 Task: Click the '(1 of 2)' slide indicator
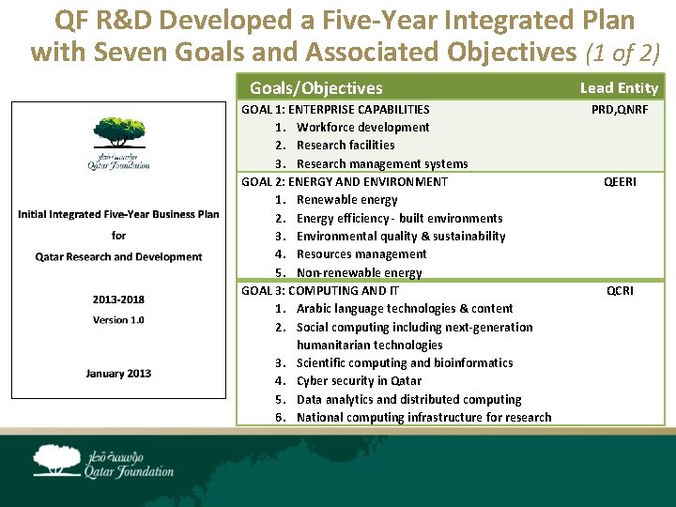[622, 53]
